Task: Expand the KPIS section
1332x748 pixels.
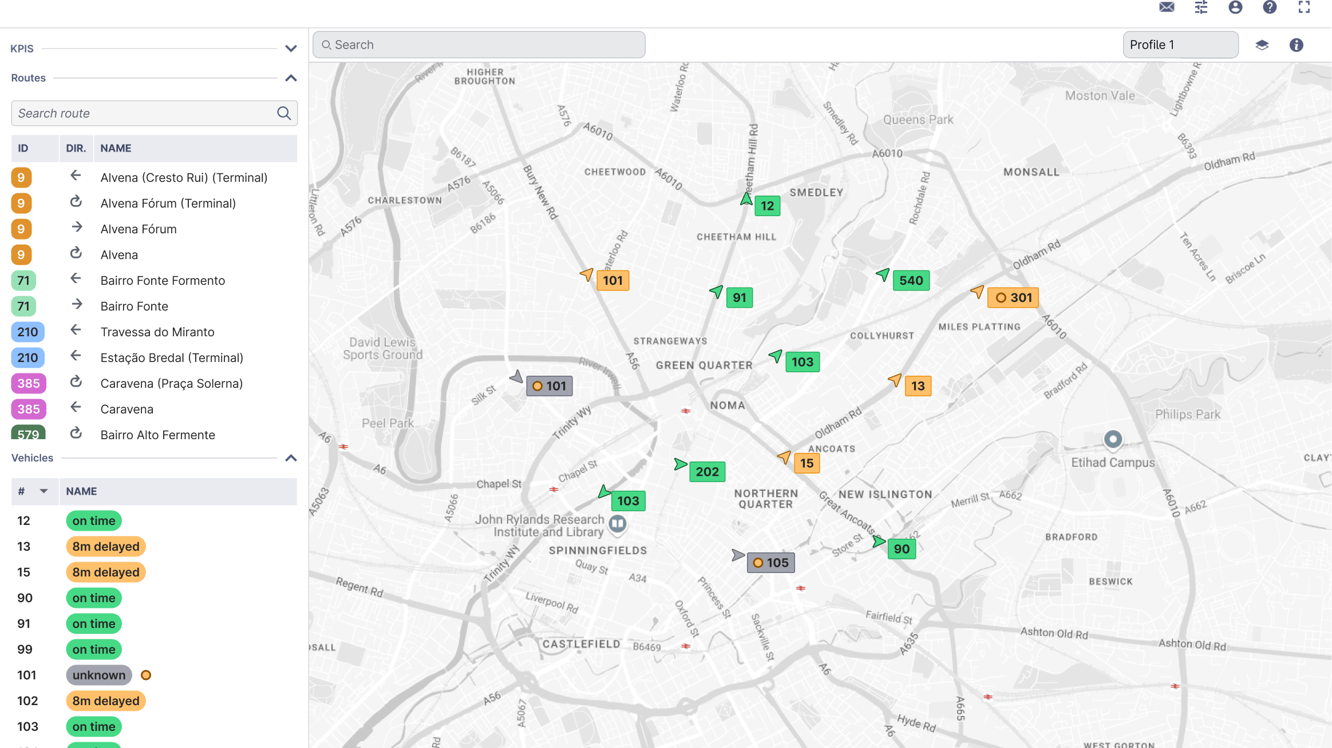Action: (291, 49)
